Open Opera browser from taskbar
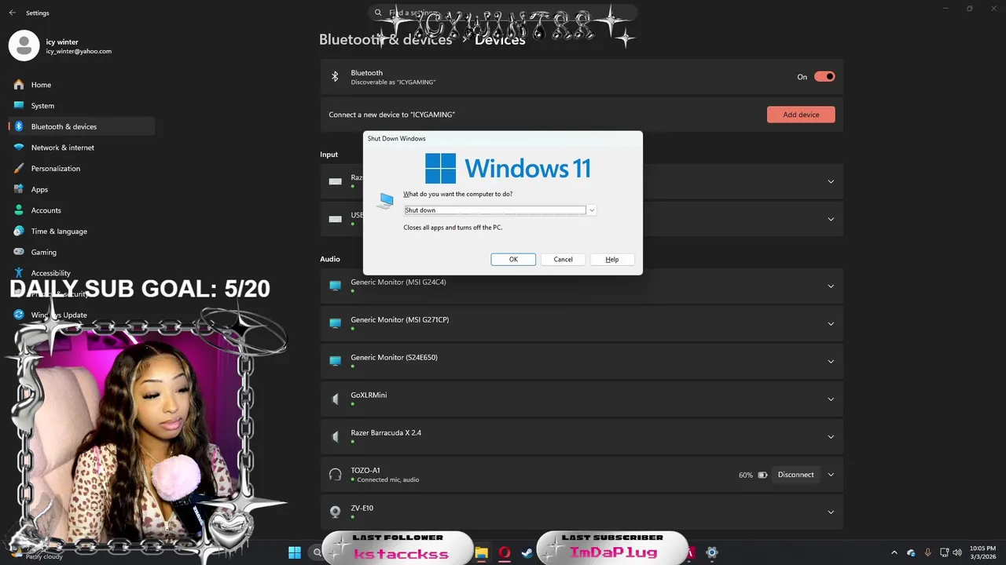 505,552
